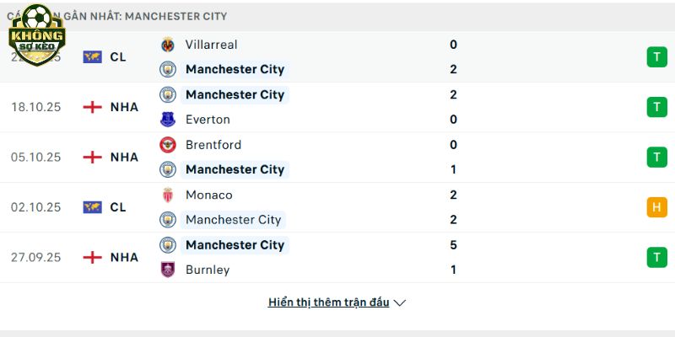Select the Everton team name

(x=208, y=120)
